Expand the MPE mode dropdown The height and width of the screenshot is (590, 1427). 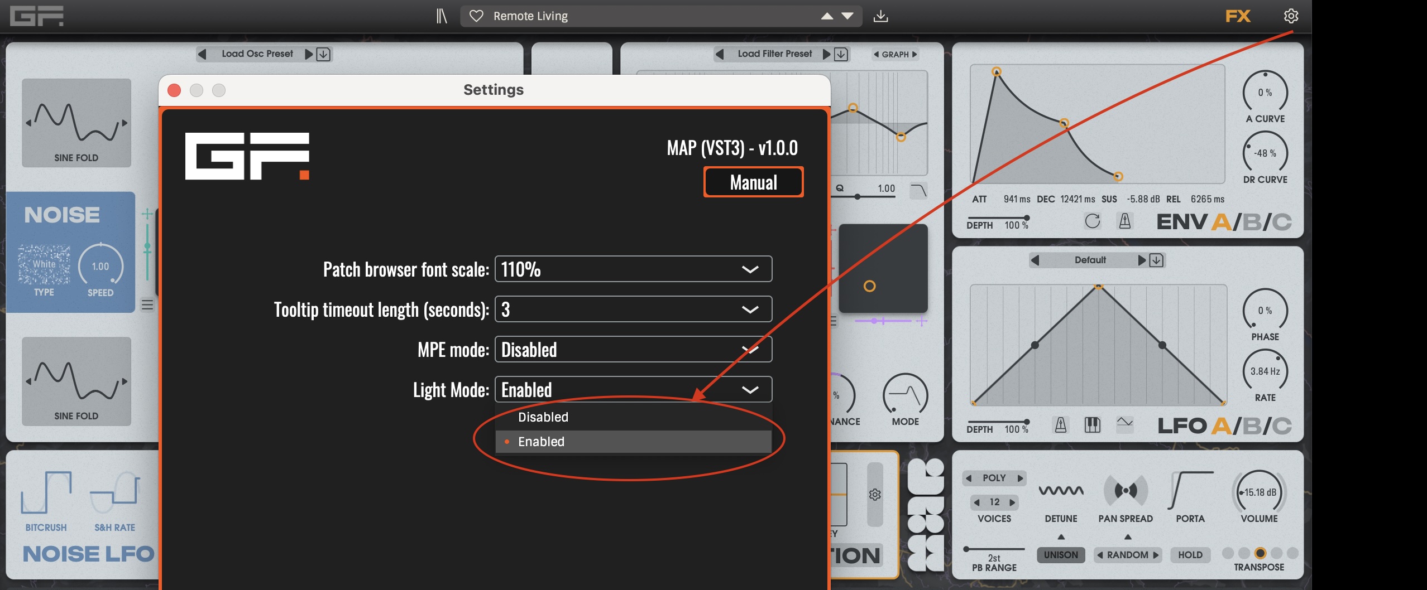pos(633,350)
